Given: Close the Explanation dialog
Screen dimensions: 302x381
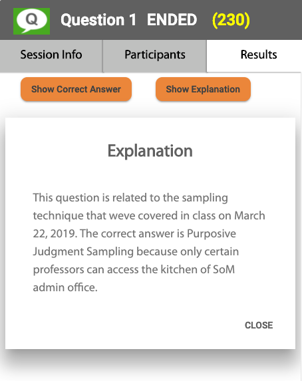Looking at the screenshot, I should point(259,325).
